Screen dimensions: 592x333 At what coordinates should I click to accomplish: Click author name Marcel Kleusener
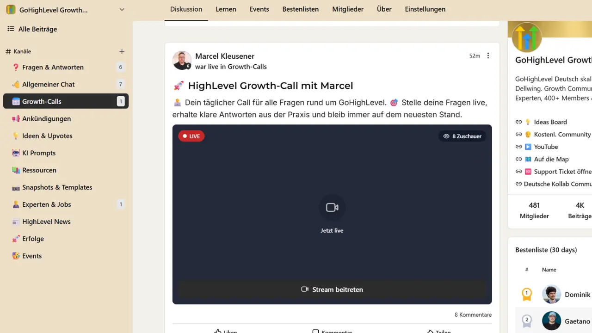[x=225, y=56]
